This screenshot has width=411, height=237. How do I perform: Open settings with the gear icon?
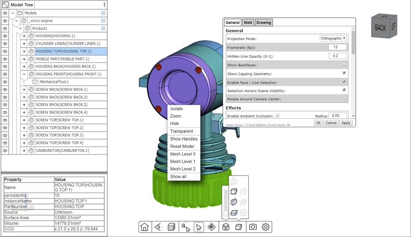pyautogui.click(x=266, y=227)
